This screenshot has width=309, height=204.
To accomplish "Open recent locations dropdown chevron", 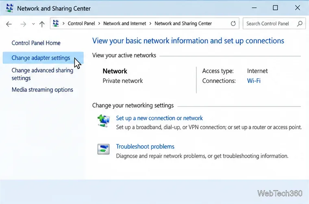I will (x=33, y=24).
